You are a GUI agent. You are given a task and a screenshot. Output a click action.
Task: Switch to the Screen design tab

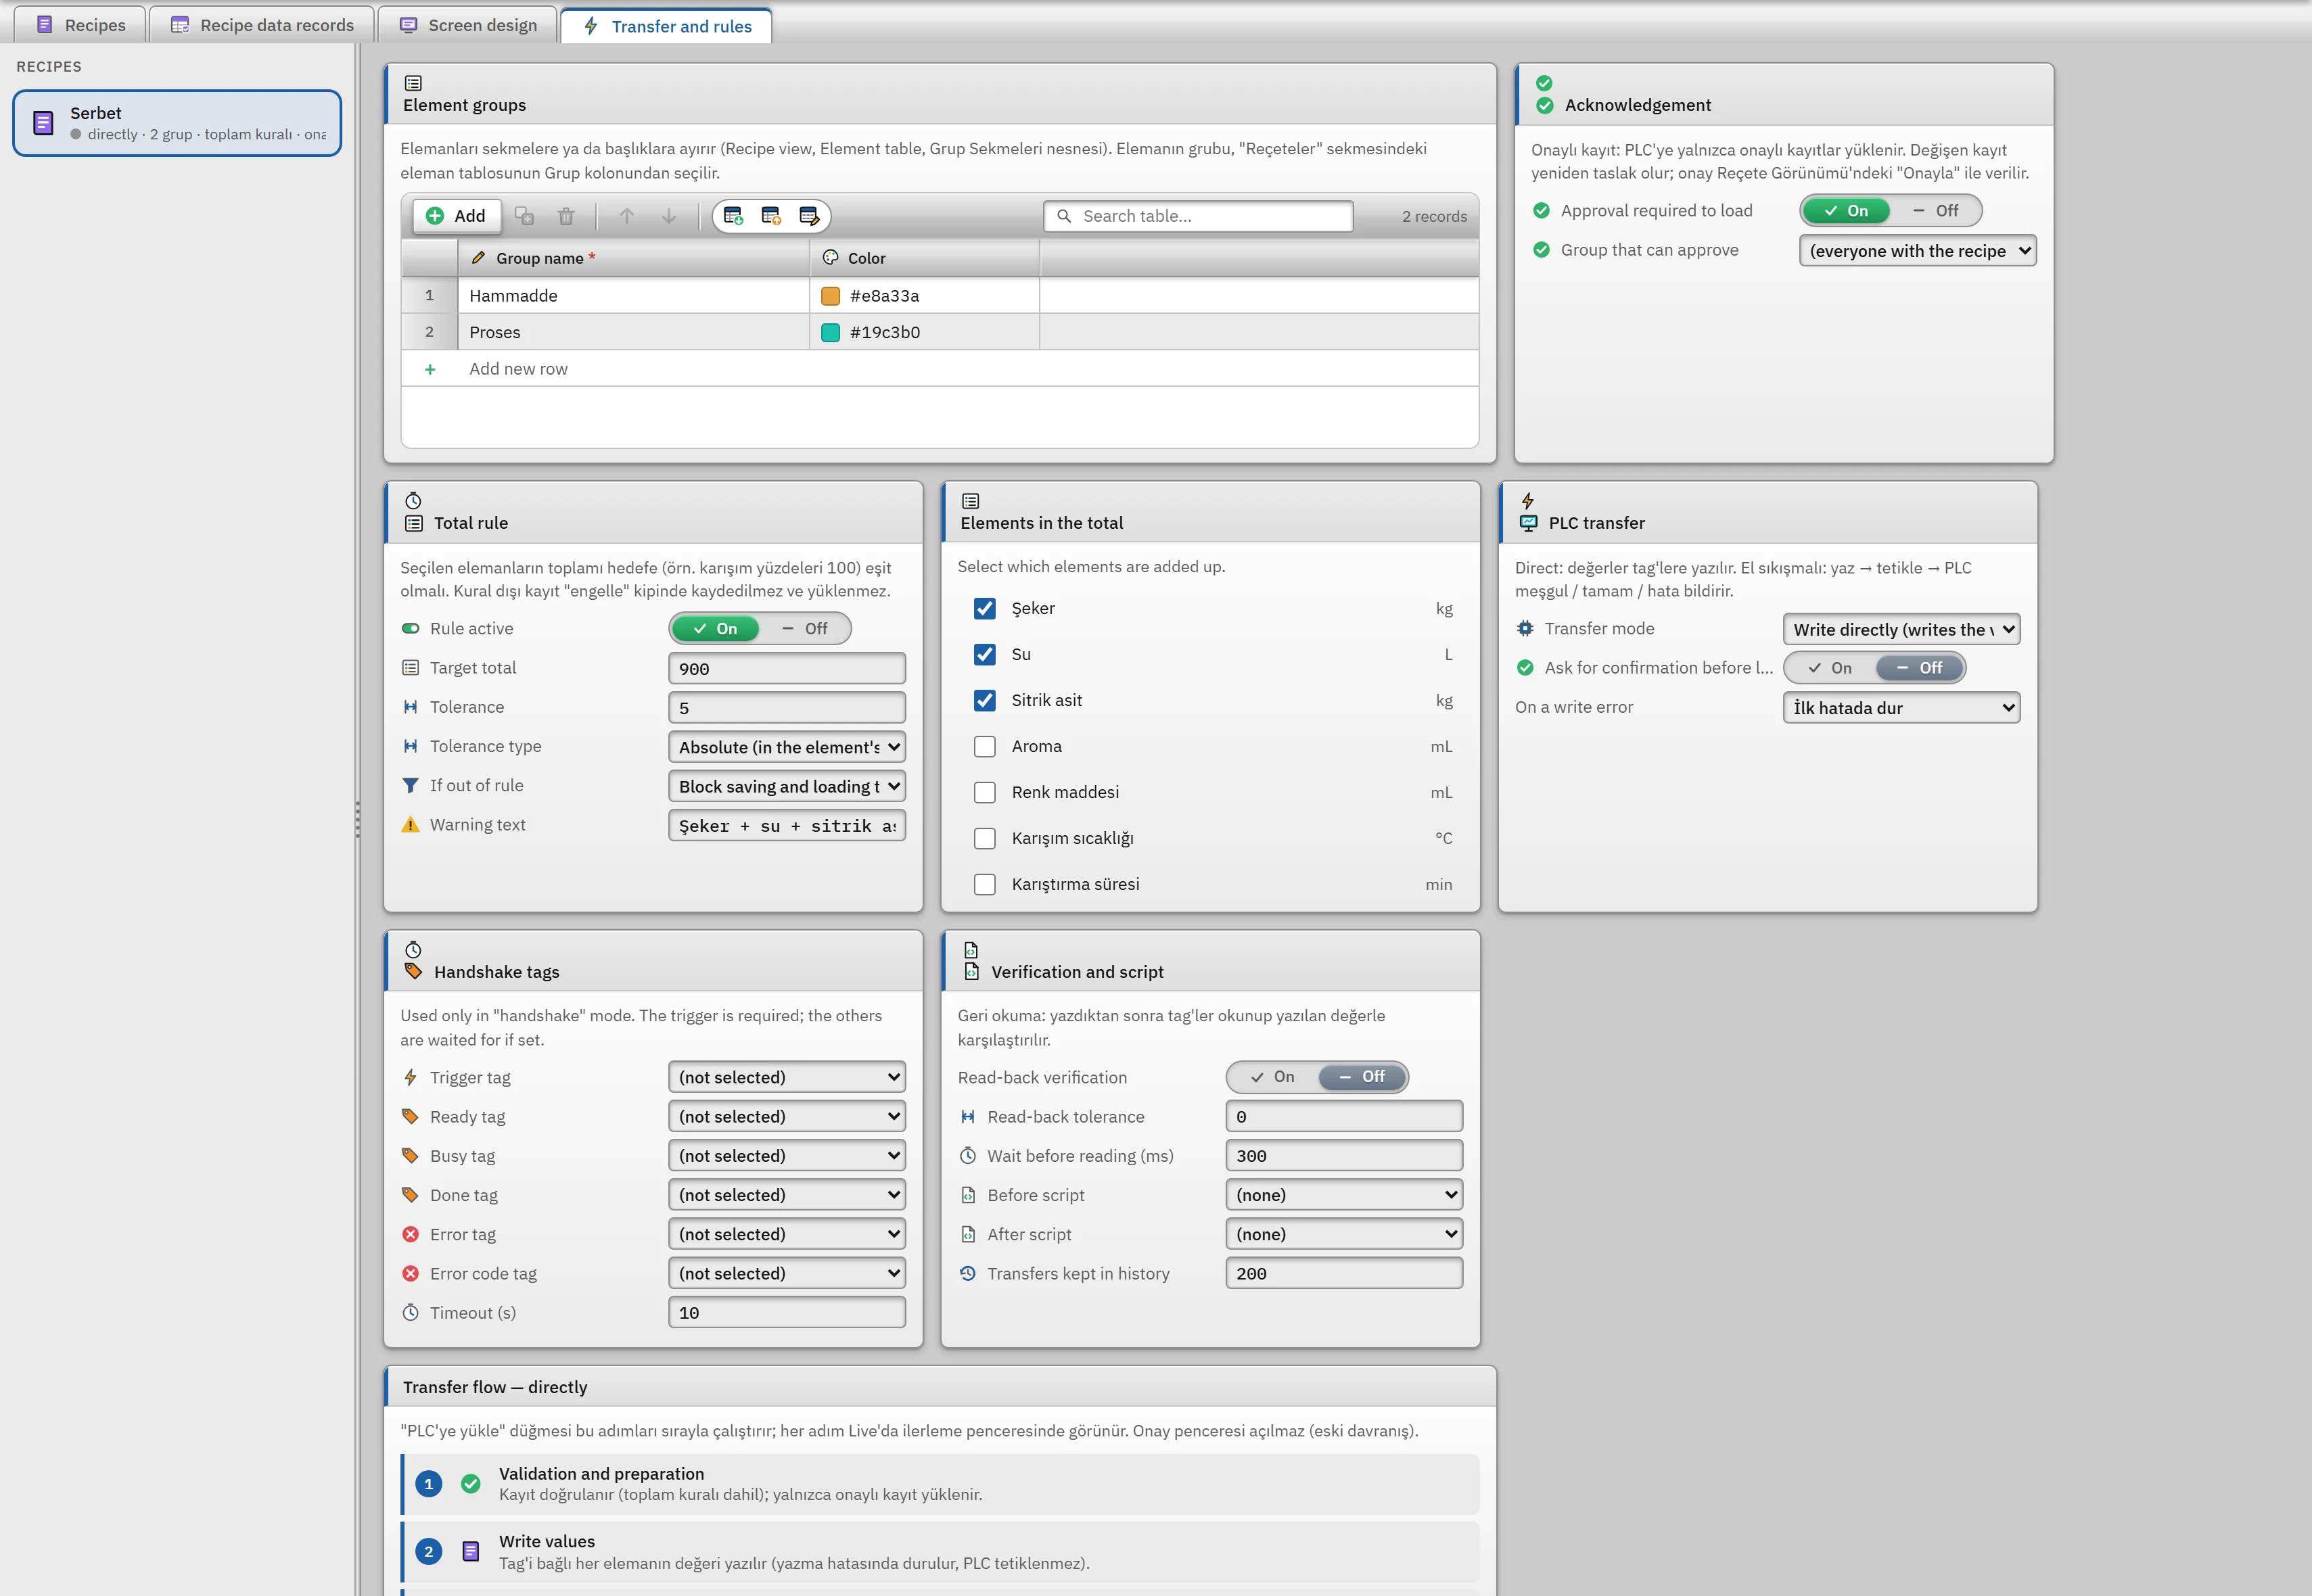[x=468, y=25]
